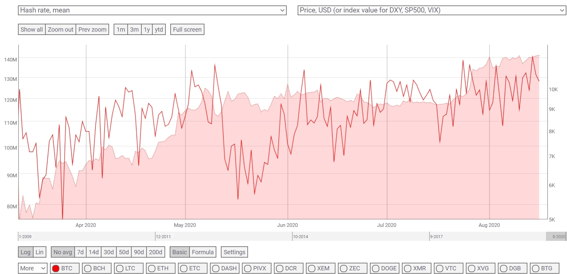
Task: Toggle the XVG coin series
Action: (x=481, y=268)
